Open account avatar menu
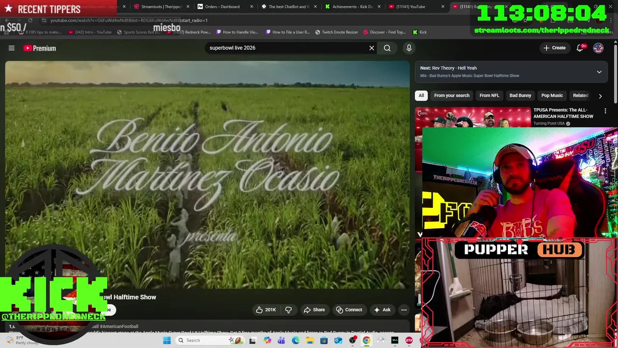Viewport: 618px width, 348px height. (x=598, y=48)
